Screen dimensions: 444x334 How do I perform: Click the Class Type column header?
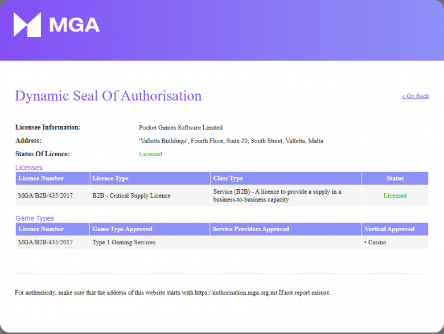(286, 178)
